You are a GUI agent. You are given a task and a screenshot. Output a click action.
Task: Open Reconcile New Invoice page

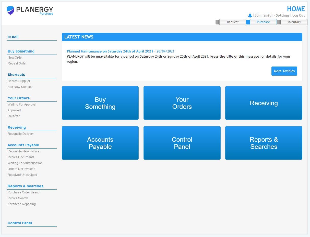point(23,151)
